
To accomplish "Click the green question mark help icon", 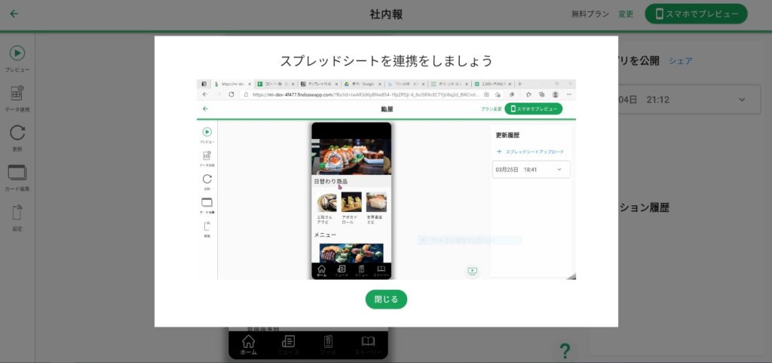I will [564, 350].
